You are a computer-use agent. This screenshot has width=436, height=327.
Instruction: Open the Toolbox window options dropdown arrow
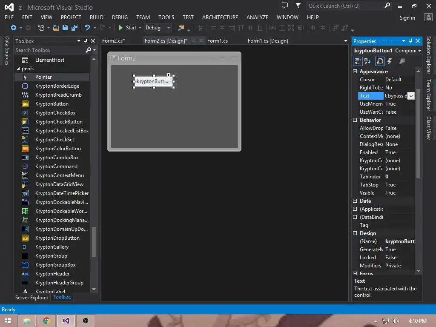[x=79, y=41]
